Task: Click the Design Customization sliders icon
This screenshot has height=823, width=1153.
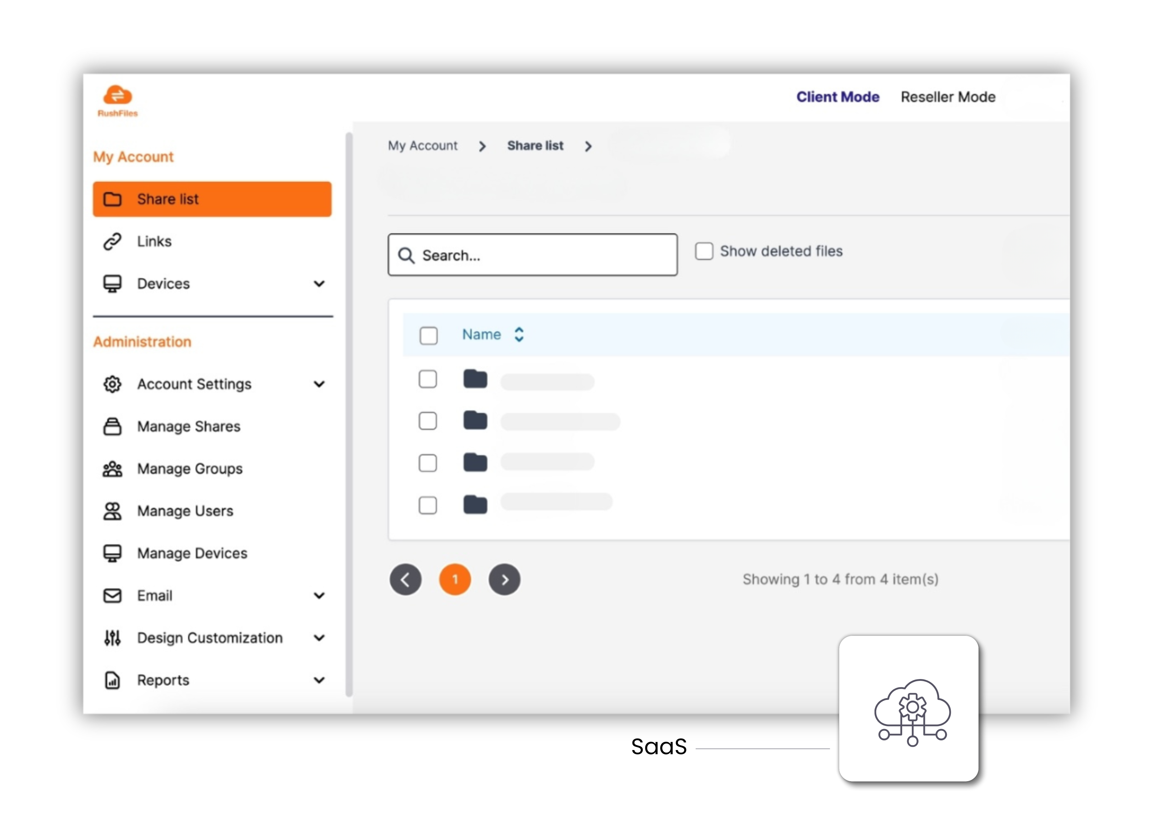Action: point(112,638)
